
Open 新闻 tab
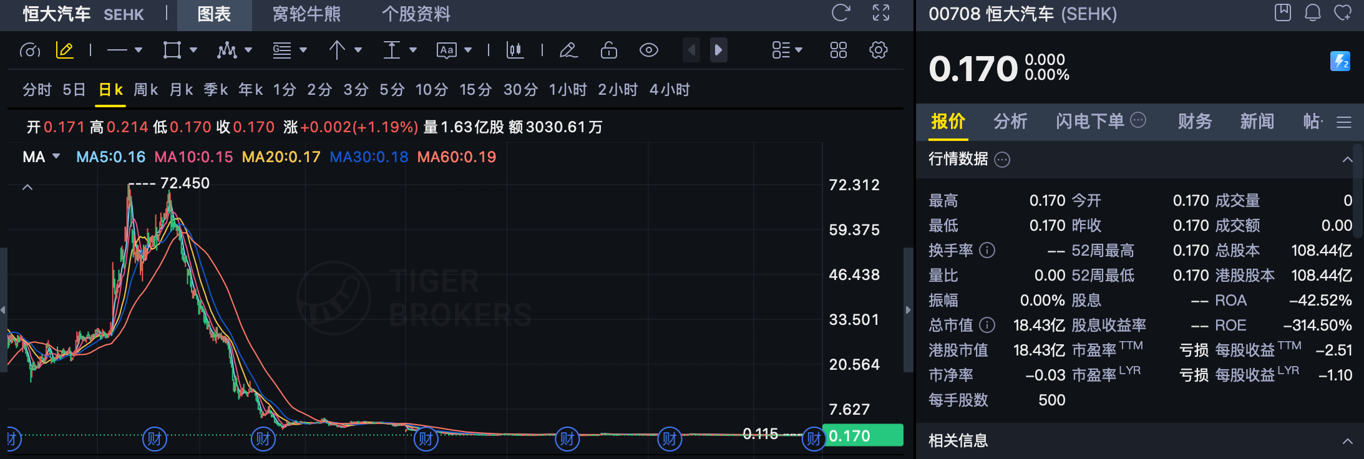pyautogui.click(x=1257, y=121)
